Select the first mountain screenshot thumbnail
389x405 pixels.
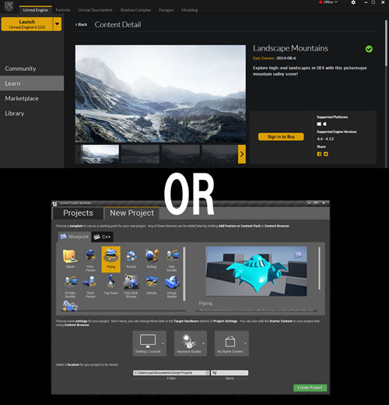tap(100, 154)
